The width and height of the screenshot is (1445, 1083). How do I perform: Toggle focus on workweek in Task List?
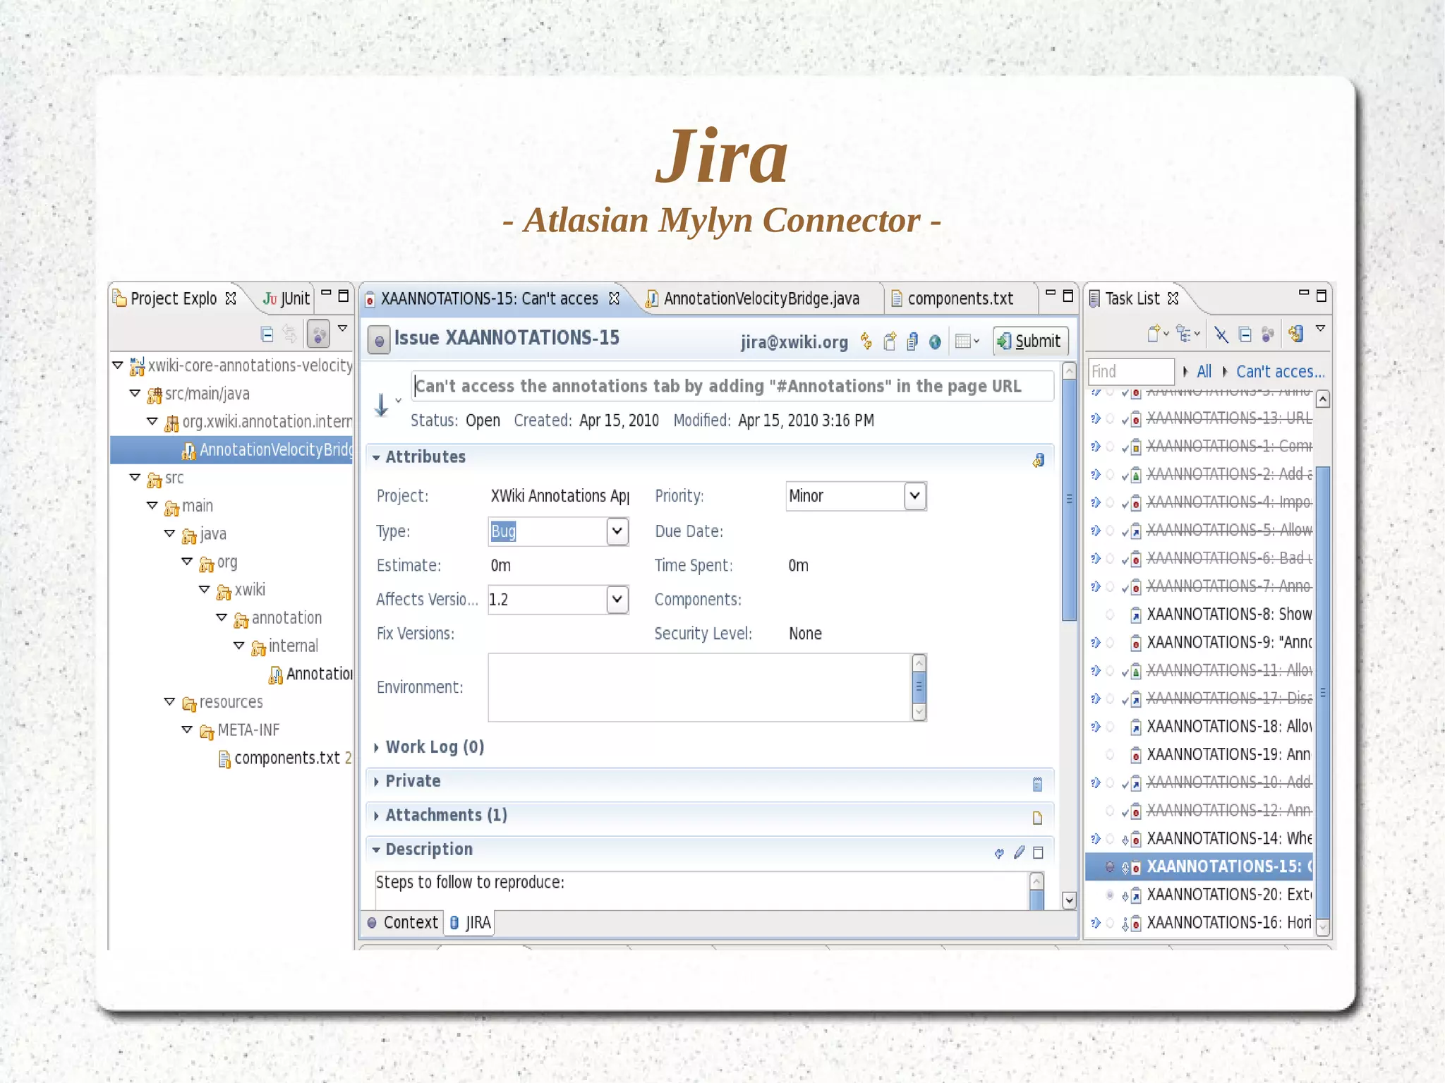1268,334
